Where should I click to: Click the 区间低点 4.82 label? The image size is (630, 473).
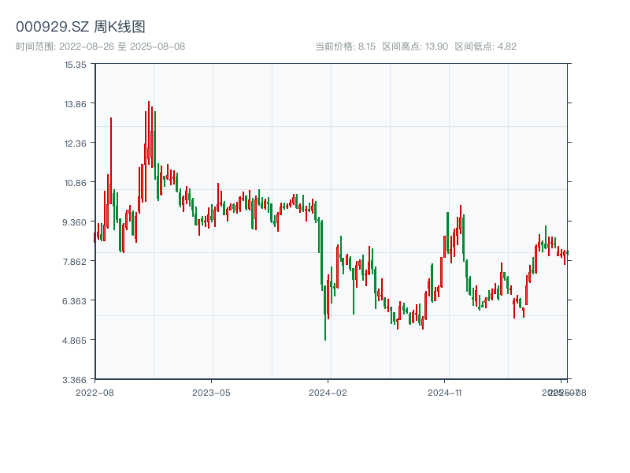(486, 47)
